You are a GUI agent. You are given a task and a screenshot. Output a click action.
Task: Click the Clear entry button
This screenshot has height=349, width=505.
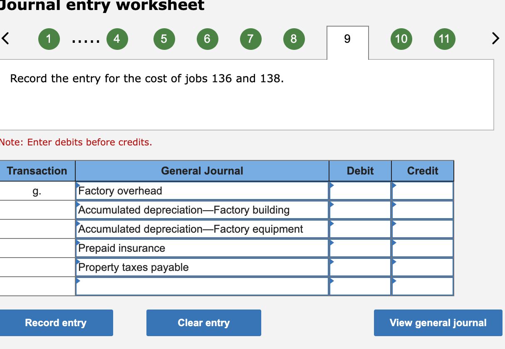pos(203,322)
